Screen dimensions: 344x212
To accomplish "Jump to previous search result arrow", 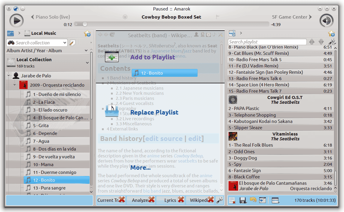I will (312, 42).
